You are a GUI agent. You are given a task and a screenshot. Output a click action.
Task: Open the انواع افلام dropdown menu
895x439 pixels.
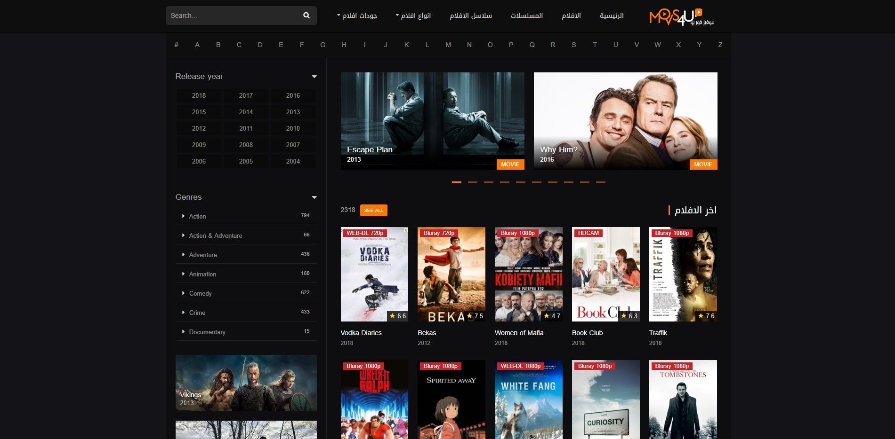click(413, 16)
